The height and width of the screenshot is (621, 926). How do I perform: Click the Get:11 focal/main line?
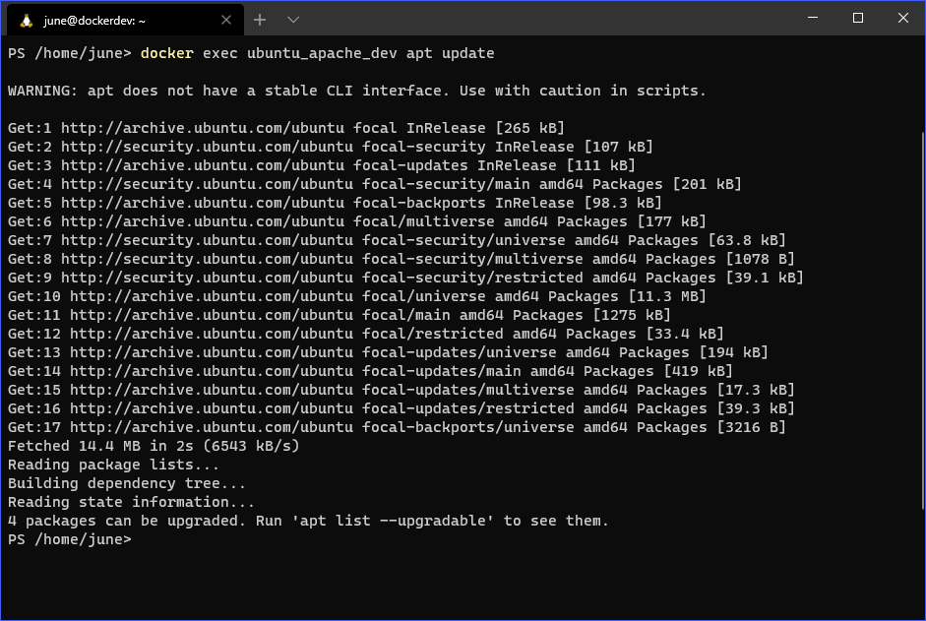coord(339,315)
